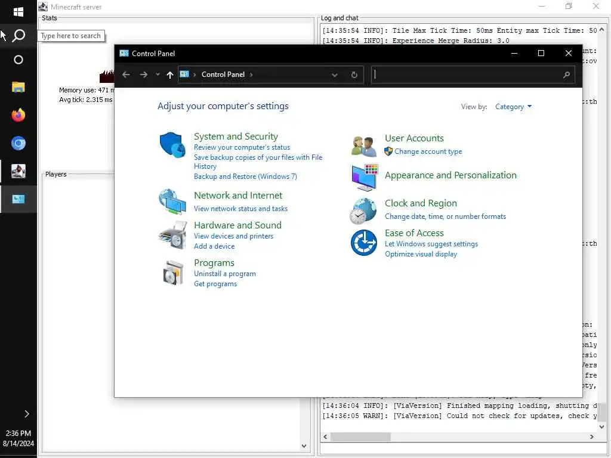Open the View by Category dropdown
The image size is (611, 458).
(513, 107)
